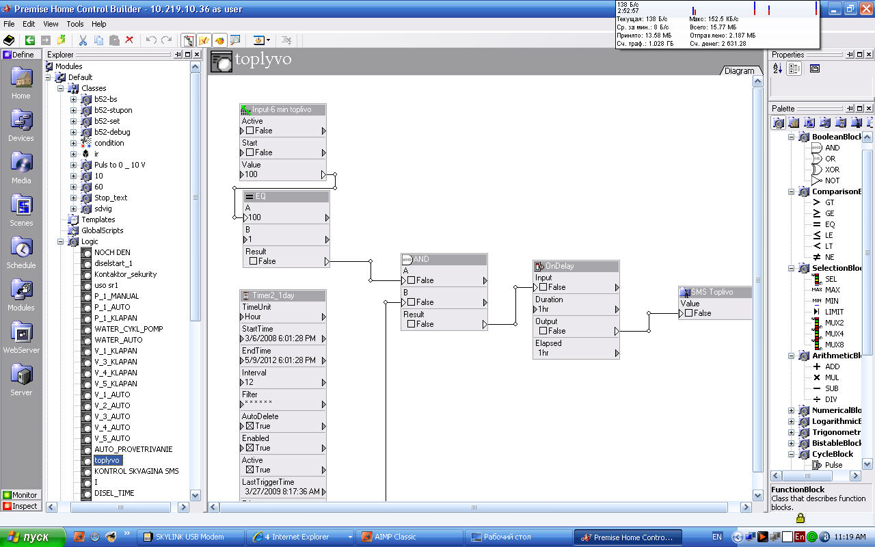Open the Tools menu
875x547 pixels.
75,24
